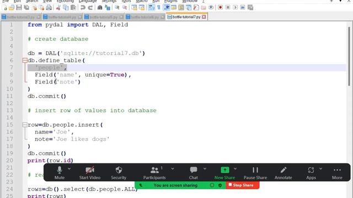Redo the last undone edit
This screenshot has height=198, width=353.
click(x=90, y=8)
